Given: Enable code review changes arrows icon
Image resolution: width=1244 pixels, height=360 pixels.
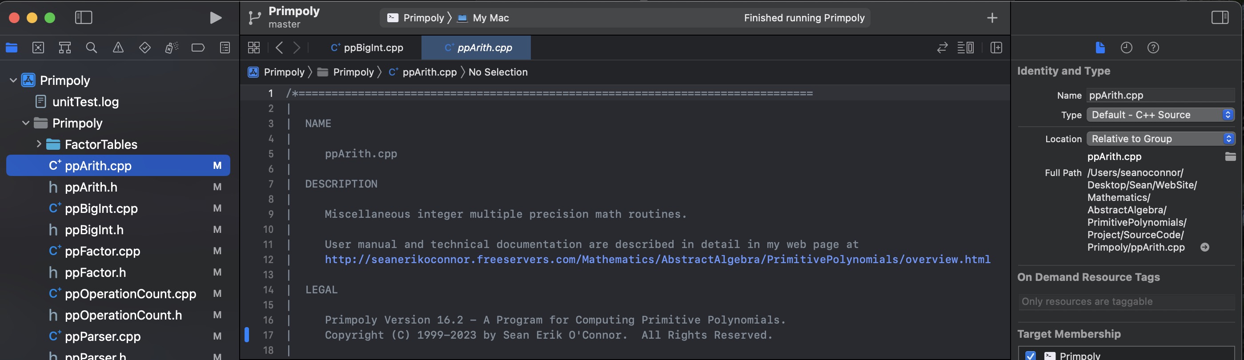Looking at the screenshot, I should 942,48.
